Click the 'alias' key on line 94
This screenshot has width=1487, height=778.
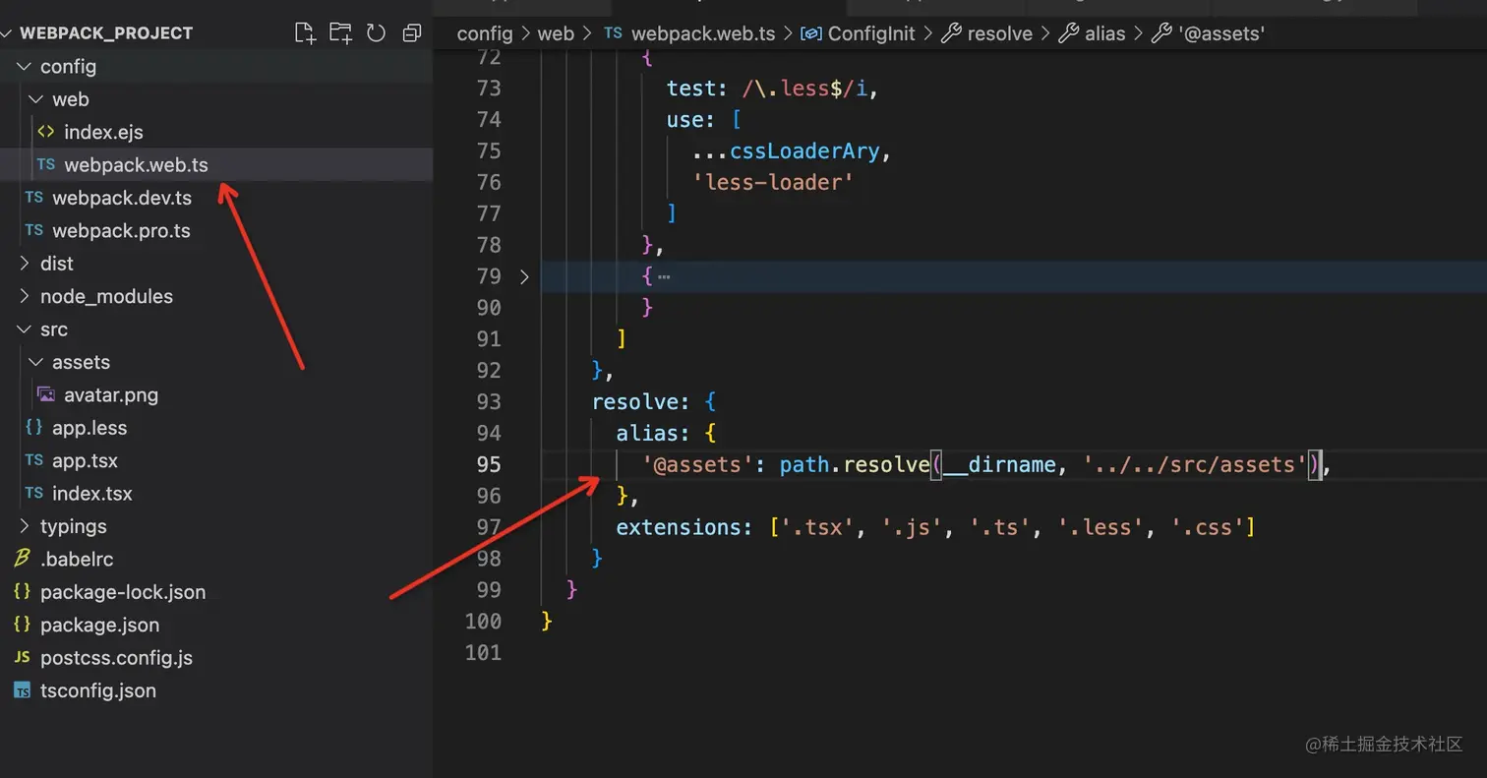tap(648, 433)
